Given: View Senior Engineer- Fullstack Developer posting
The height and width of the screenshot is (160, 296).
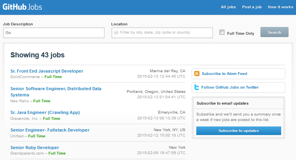Looking at the screenshot, I should [x=50, y=130].
